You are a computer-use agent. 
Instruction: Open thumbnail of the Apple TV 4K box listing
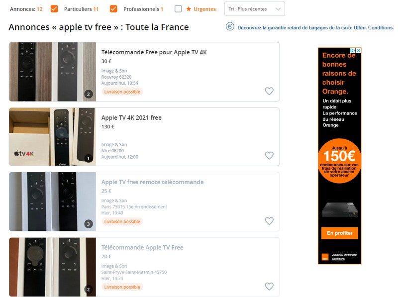tap(52, 137)
